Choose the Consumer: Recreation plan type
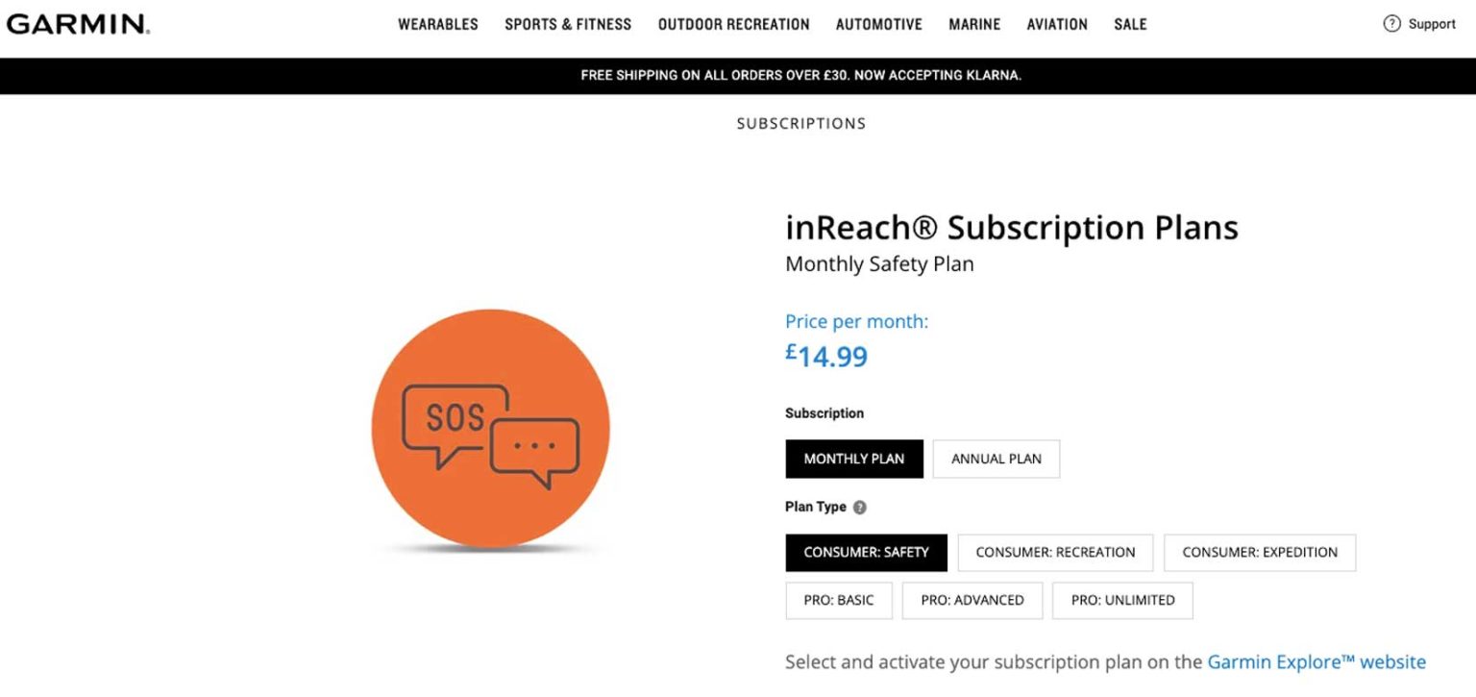This screenshot has width=1476, height=697. coord(1055,553)
